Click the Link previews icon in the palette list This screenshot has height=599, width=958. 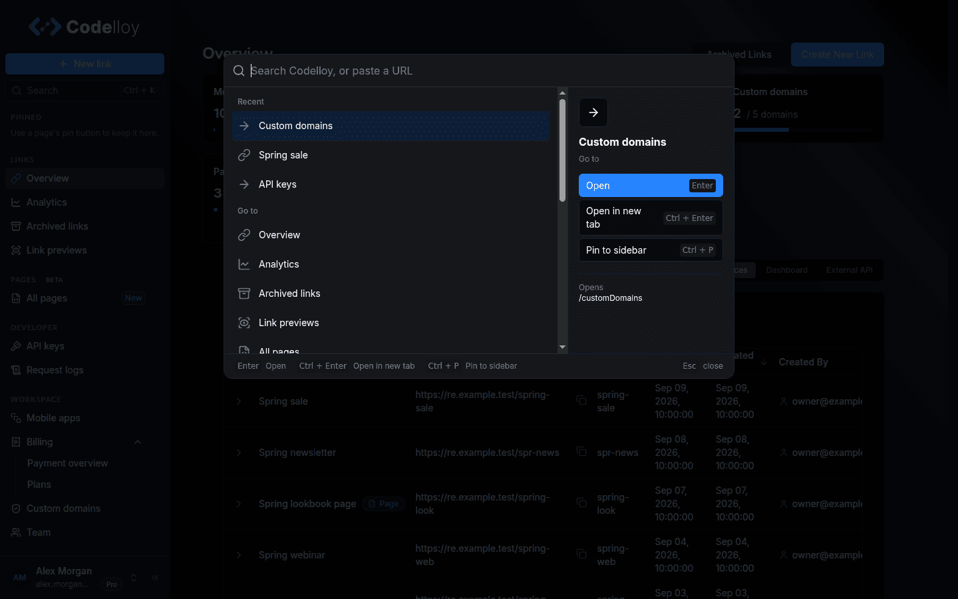(244, 323)
